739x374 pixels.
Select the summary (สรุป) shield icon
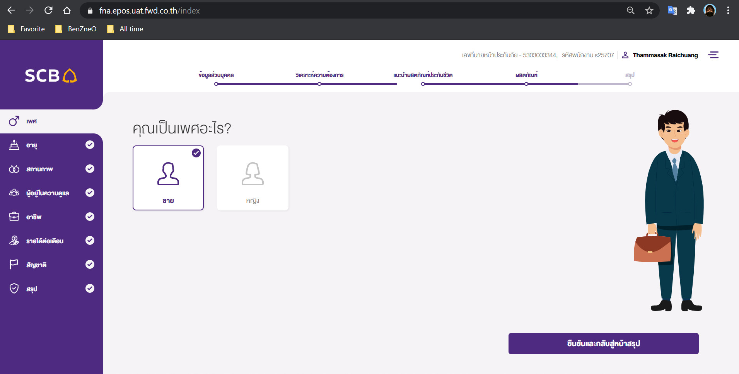point(14,289)
